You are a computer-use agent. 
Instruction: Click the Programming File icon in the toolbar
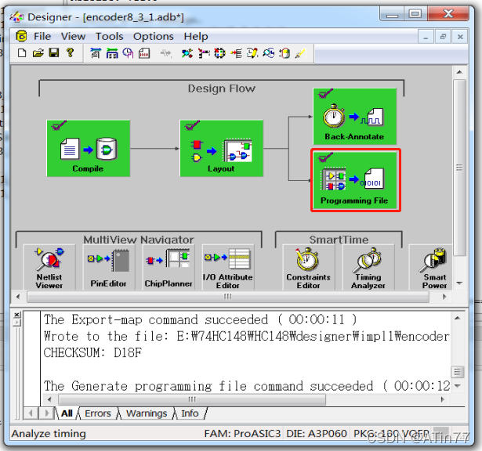pyautogui.click(x=144, y=53)
